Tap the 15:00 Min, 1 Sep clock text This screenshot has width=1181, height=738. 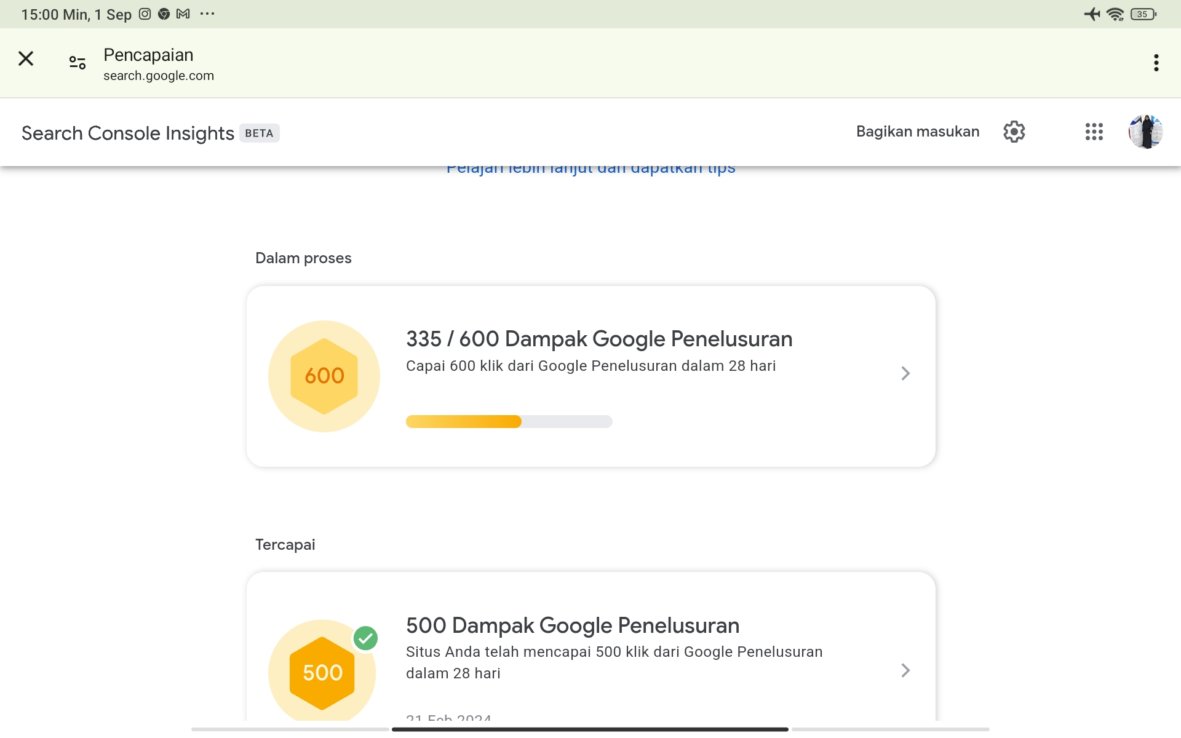[x=76, y=14]
